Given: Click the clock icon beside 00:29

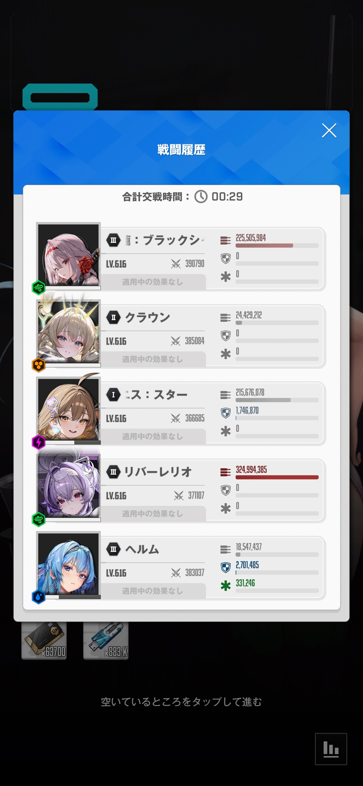Looking at the screenshot, I should (x=201, y=196).
